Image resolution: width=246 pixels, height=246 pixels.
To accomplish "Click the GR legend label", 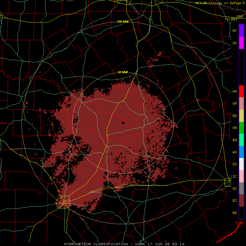I will pyautogui.click(x=235, y=104).
